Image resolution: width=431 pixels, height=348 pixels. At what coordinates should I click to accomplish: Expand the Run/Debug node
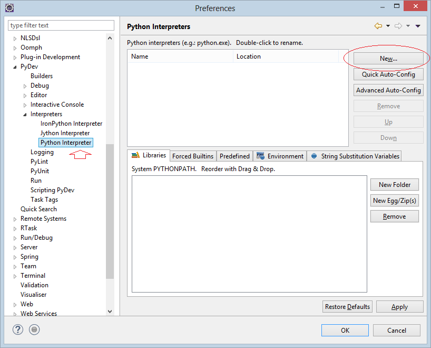tap(15, 238)
